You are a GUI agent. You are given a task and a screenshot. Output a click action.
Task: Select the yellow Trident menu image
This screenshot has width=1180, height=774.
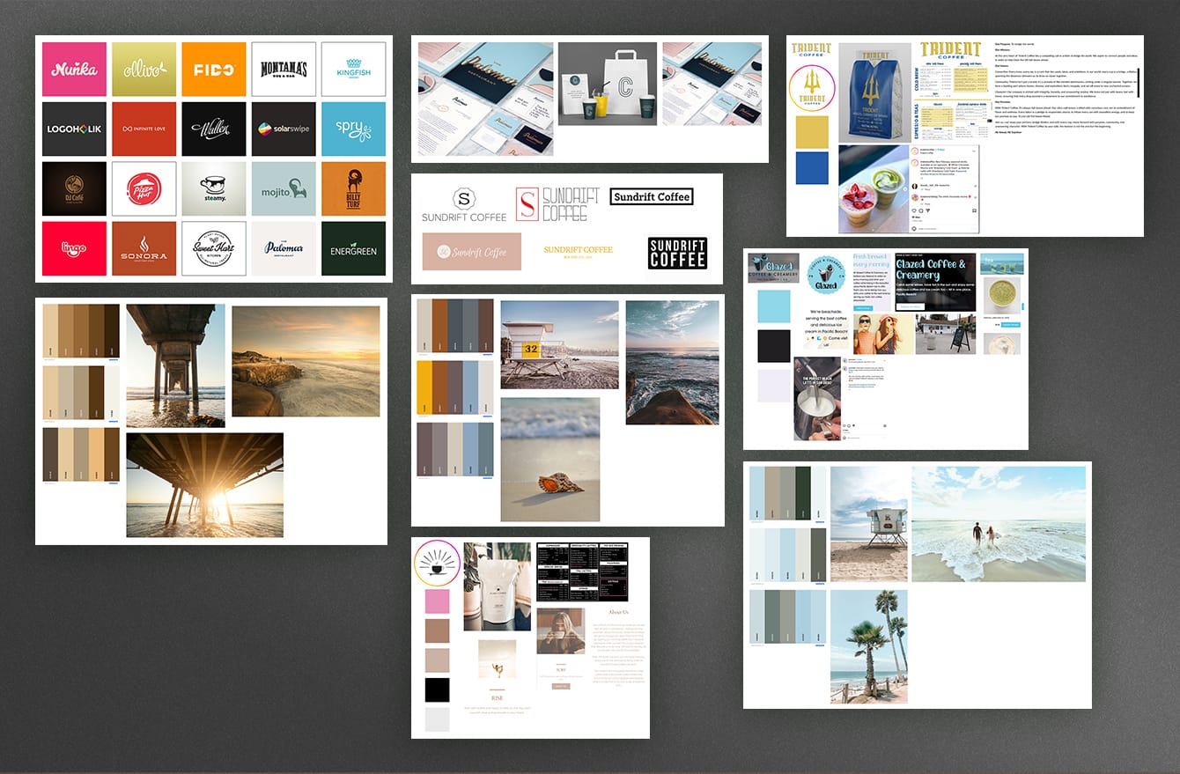[x=953, y=92]
